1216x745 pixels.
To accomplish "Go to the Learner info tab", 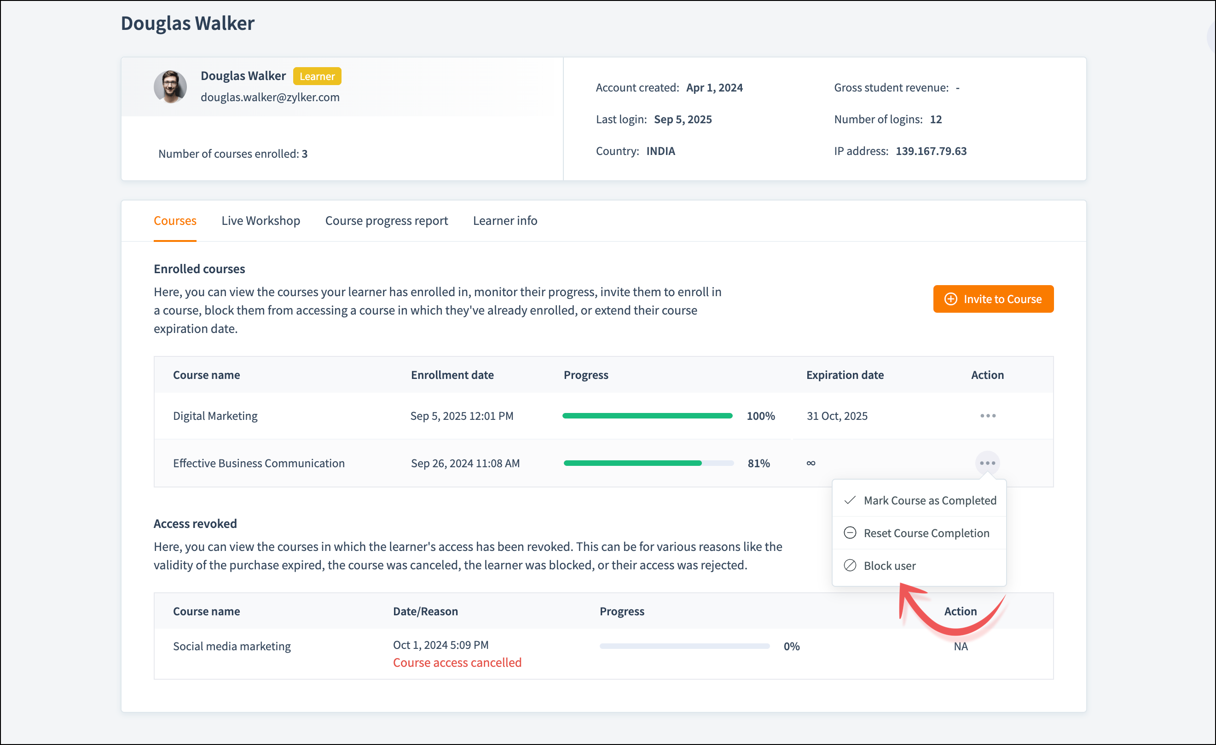I will [x=505, y=220].
